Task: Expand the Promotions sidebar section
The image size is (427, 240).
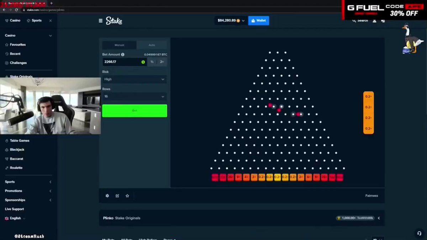Action: (x=50, y=191)
